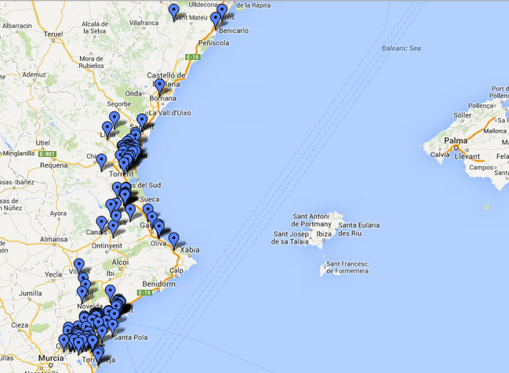Click the Albarracín label
The height and width of the screenshot is (373, 509).
pos(17,26)
